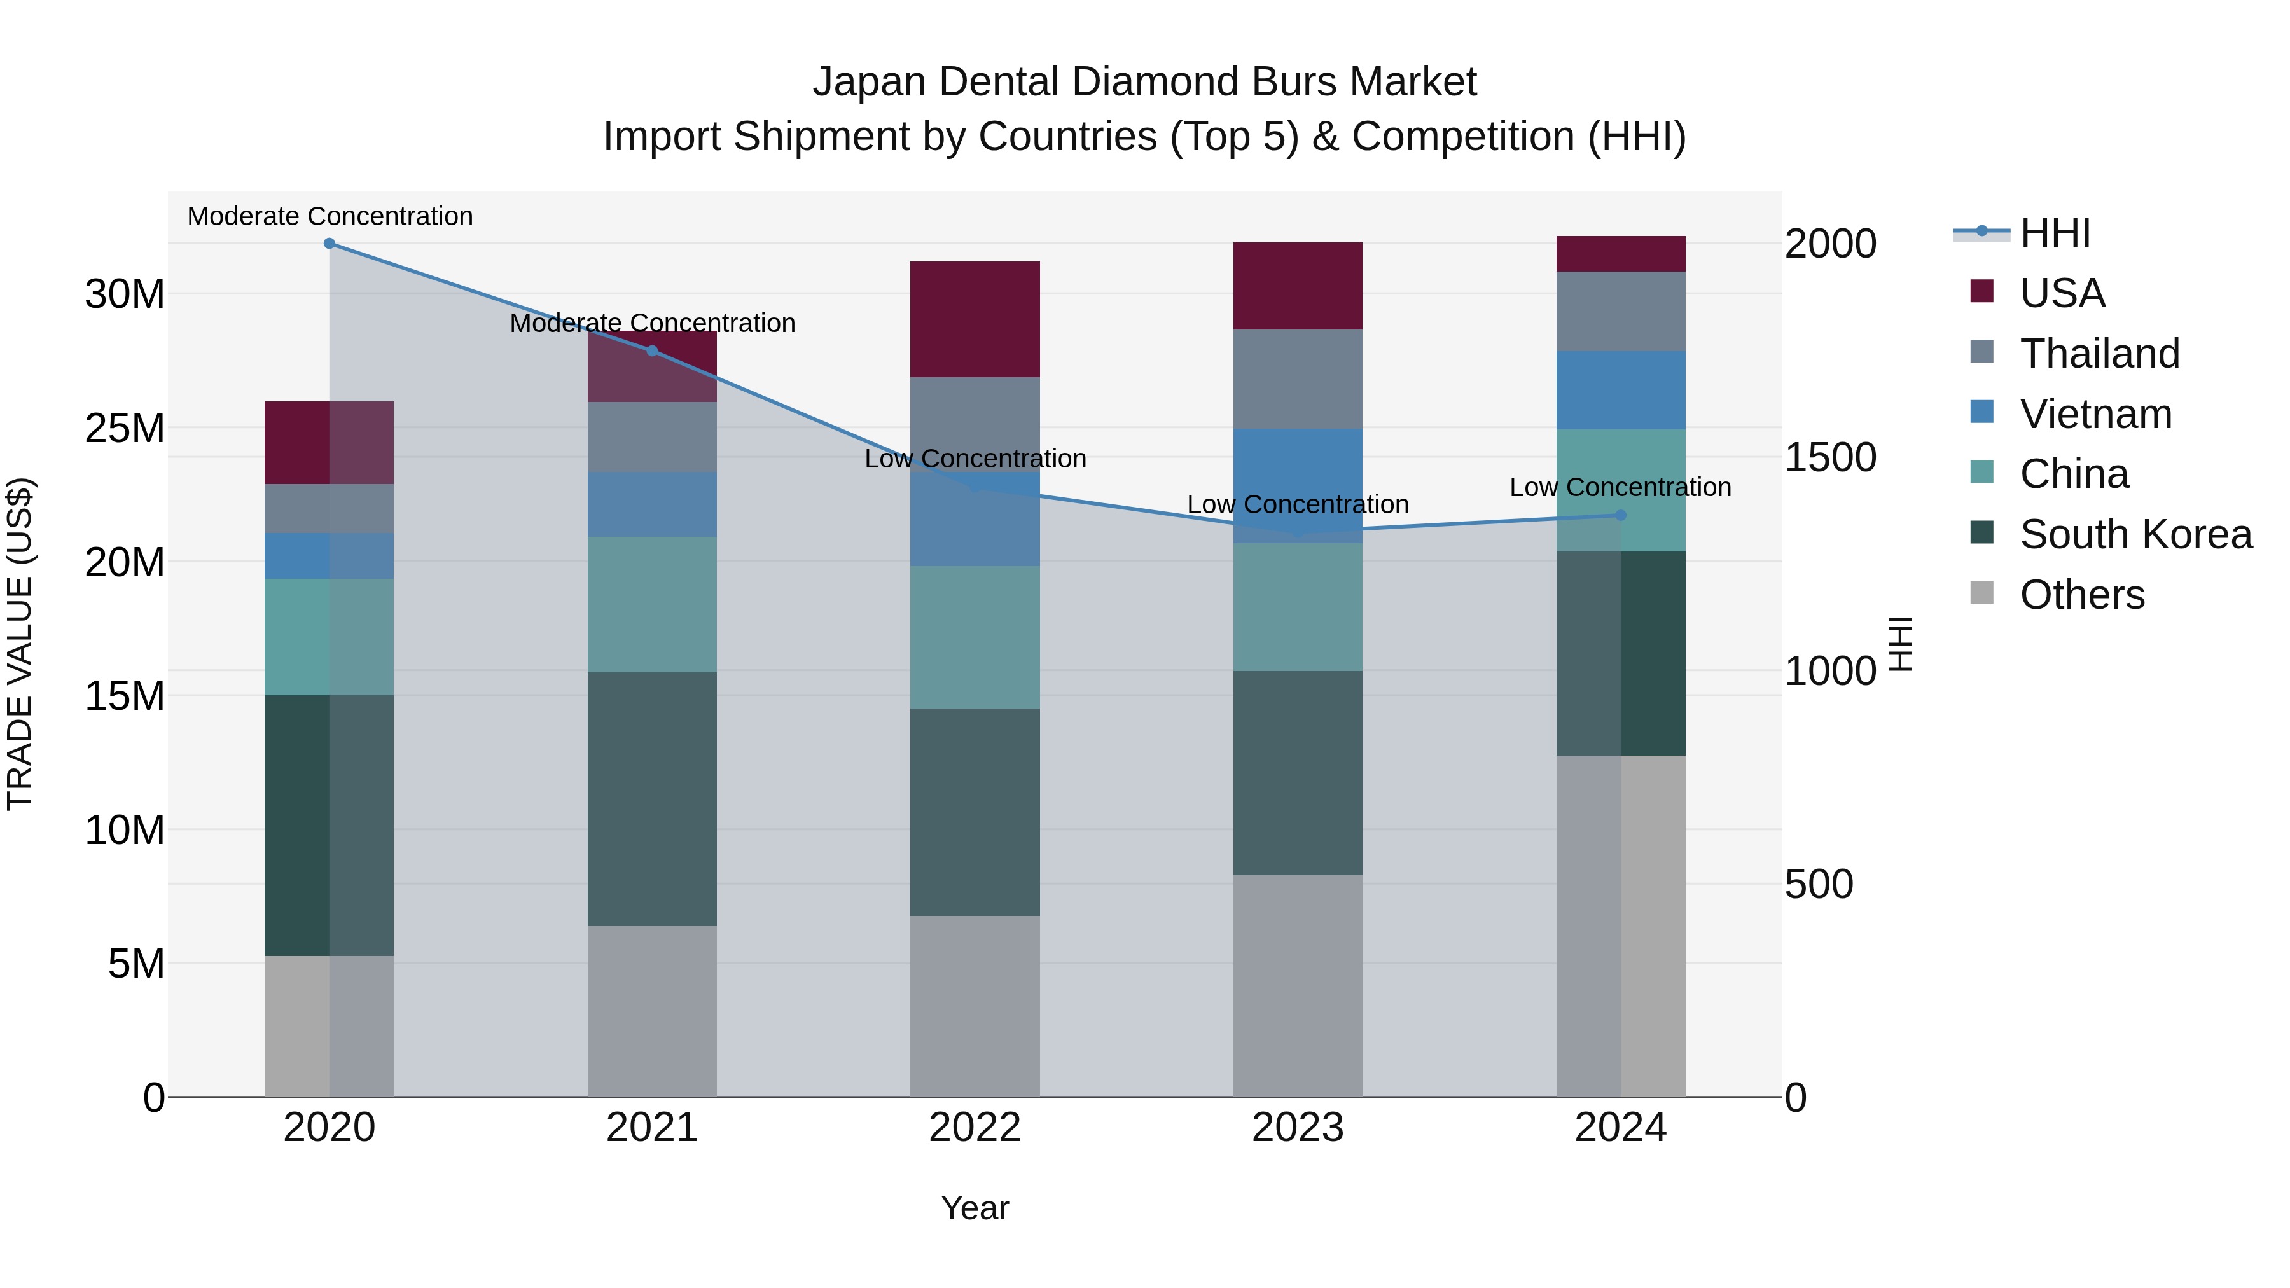The height and width of the screenshot is (1288, 2290).
Task: Click the chart title 'Japan Dental Diamond Burs Market'
Action: (x=1144, y=82)
